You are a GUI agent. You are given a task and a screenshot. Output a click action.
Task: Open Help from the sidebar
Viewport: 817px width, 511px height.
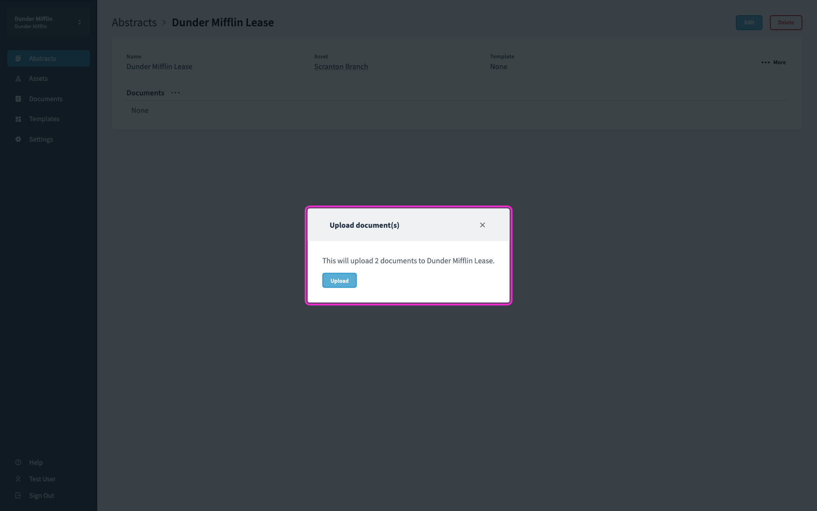point(36,462)
